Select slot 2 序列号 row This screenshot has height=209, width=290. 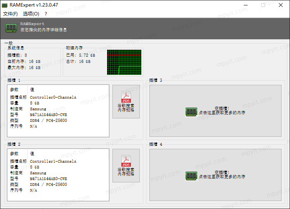pos(58,190)
